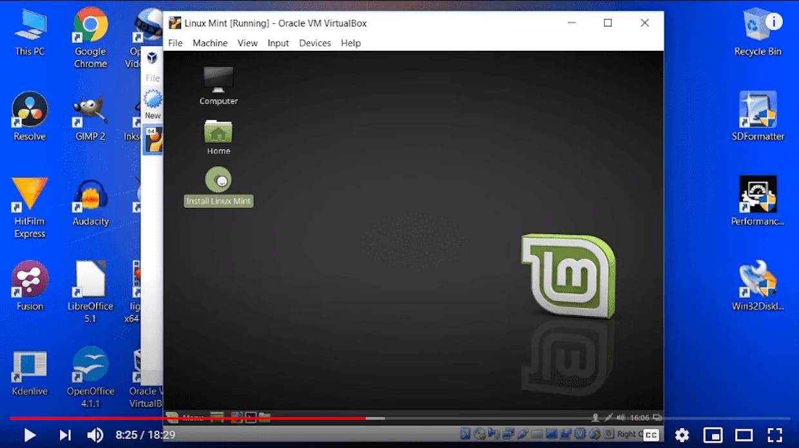Screen dimensions: 799x448
Task: Skip to the next video
Action: [x=65, y=435]
